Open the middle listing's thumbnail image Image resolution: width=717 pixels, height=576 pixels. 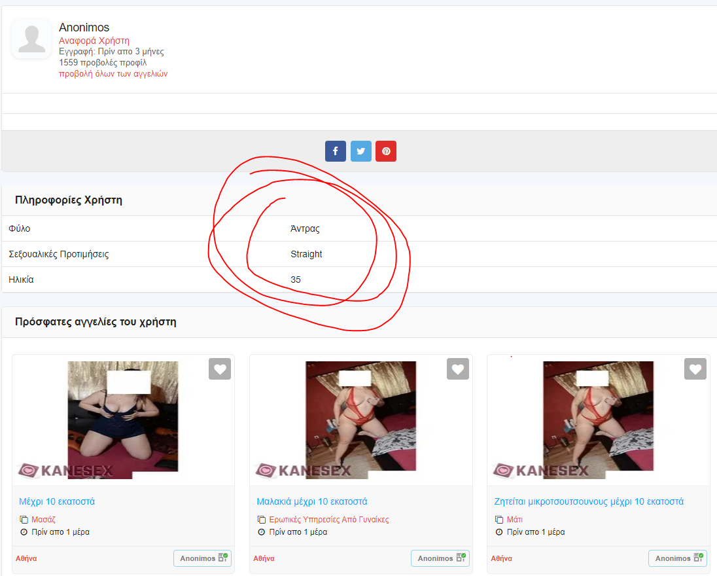click(x=360, y=419)
